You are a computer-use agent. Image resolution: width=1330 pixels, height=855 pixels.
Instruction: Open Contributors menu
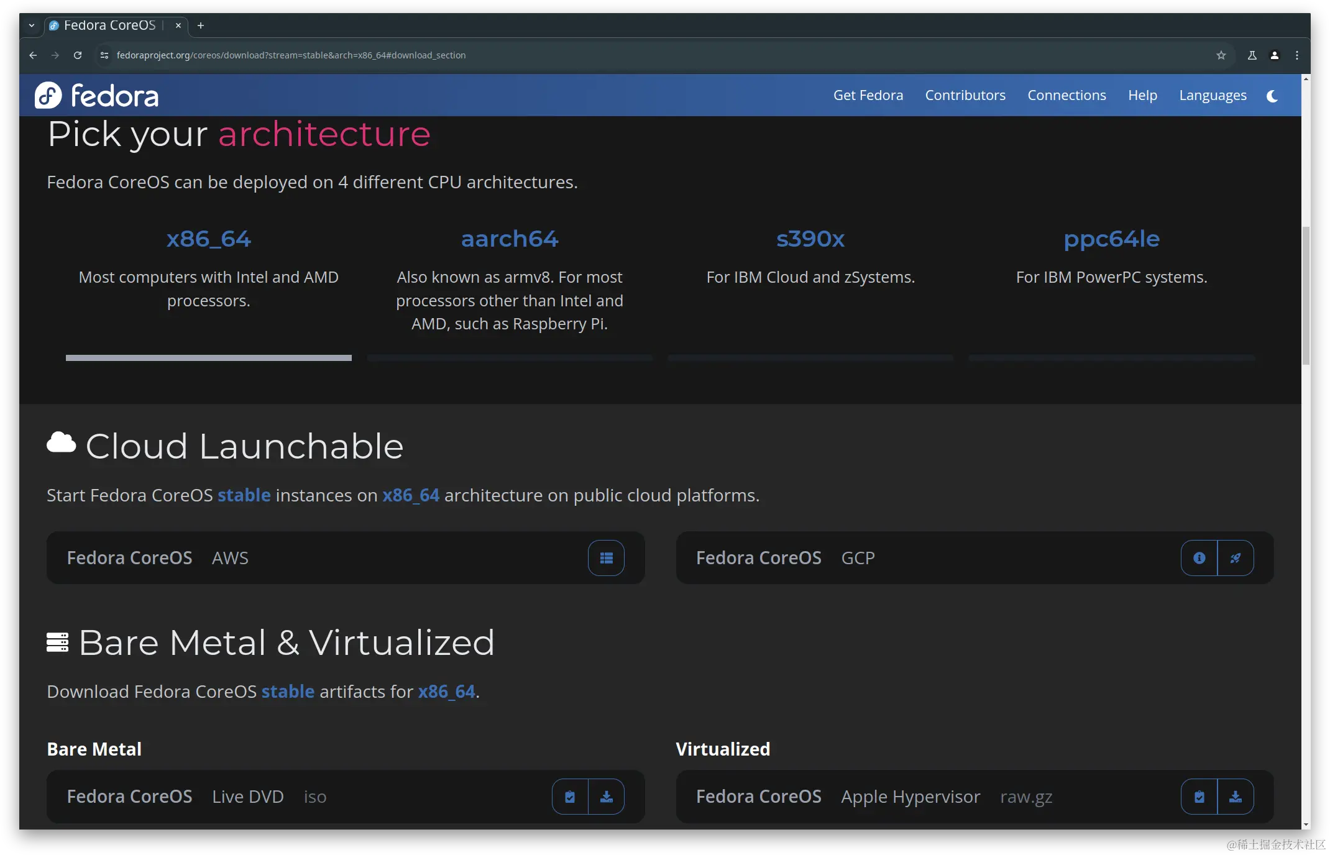click(x=965, y=95)
